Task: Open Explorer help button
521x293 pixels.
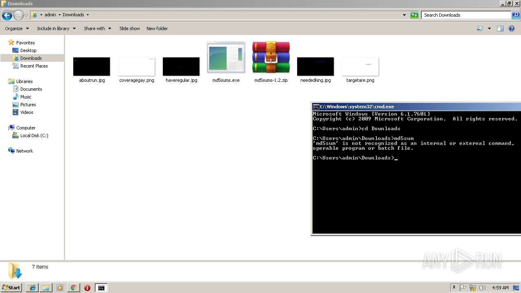Action: click(512, 28)
